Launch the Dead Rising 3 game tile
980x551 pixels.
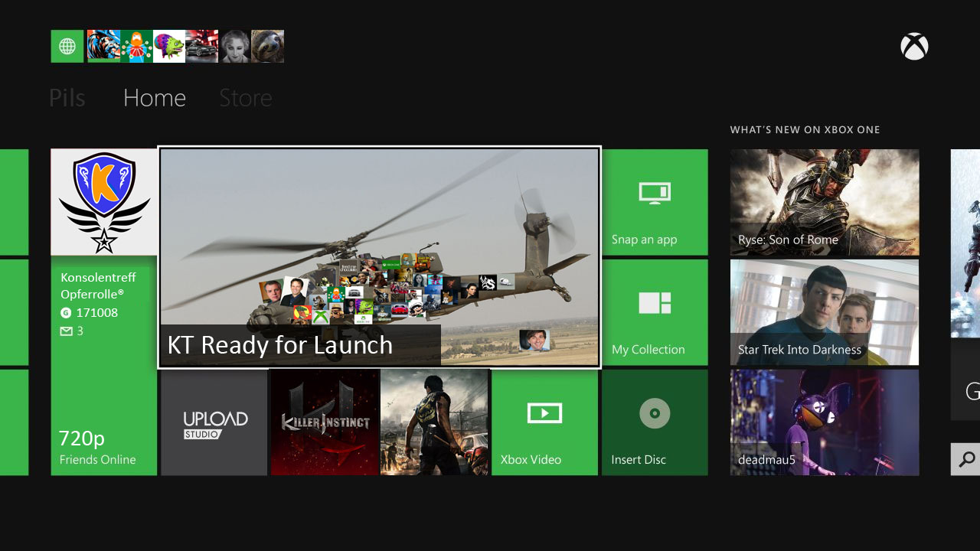tap(434, 422)
